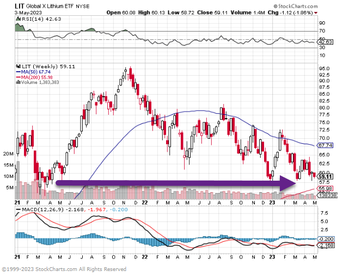The height and width of the screenshot is (277, 355).
Task: Click the '23' year marker under price chart
Action: (272, 203)
